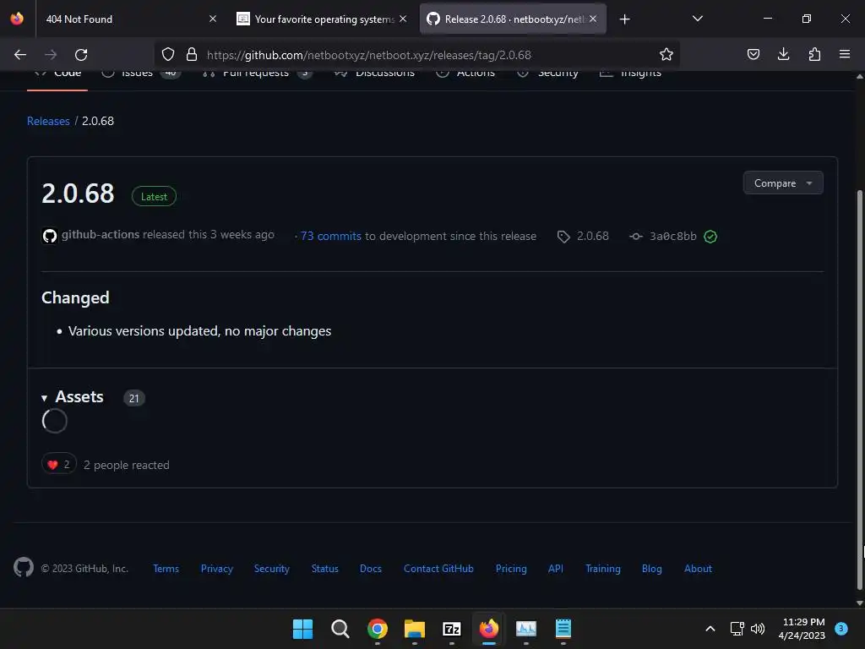This screenshot has height=649, width=865.
Task: Open the monitor graph app in taskbar
Action: pos(525,629)
